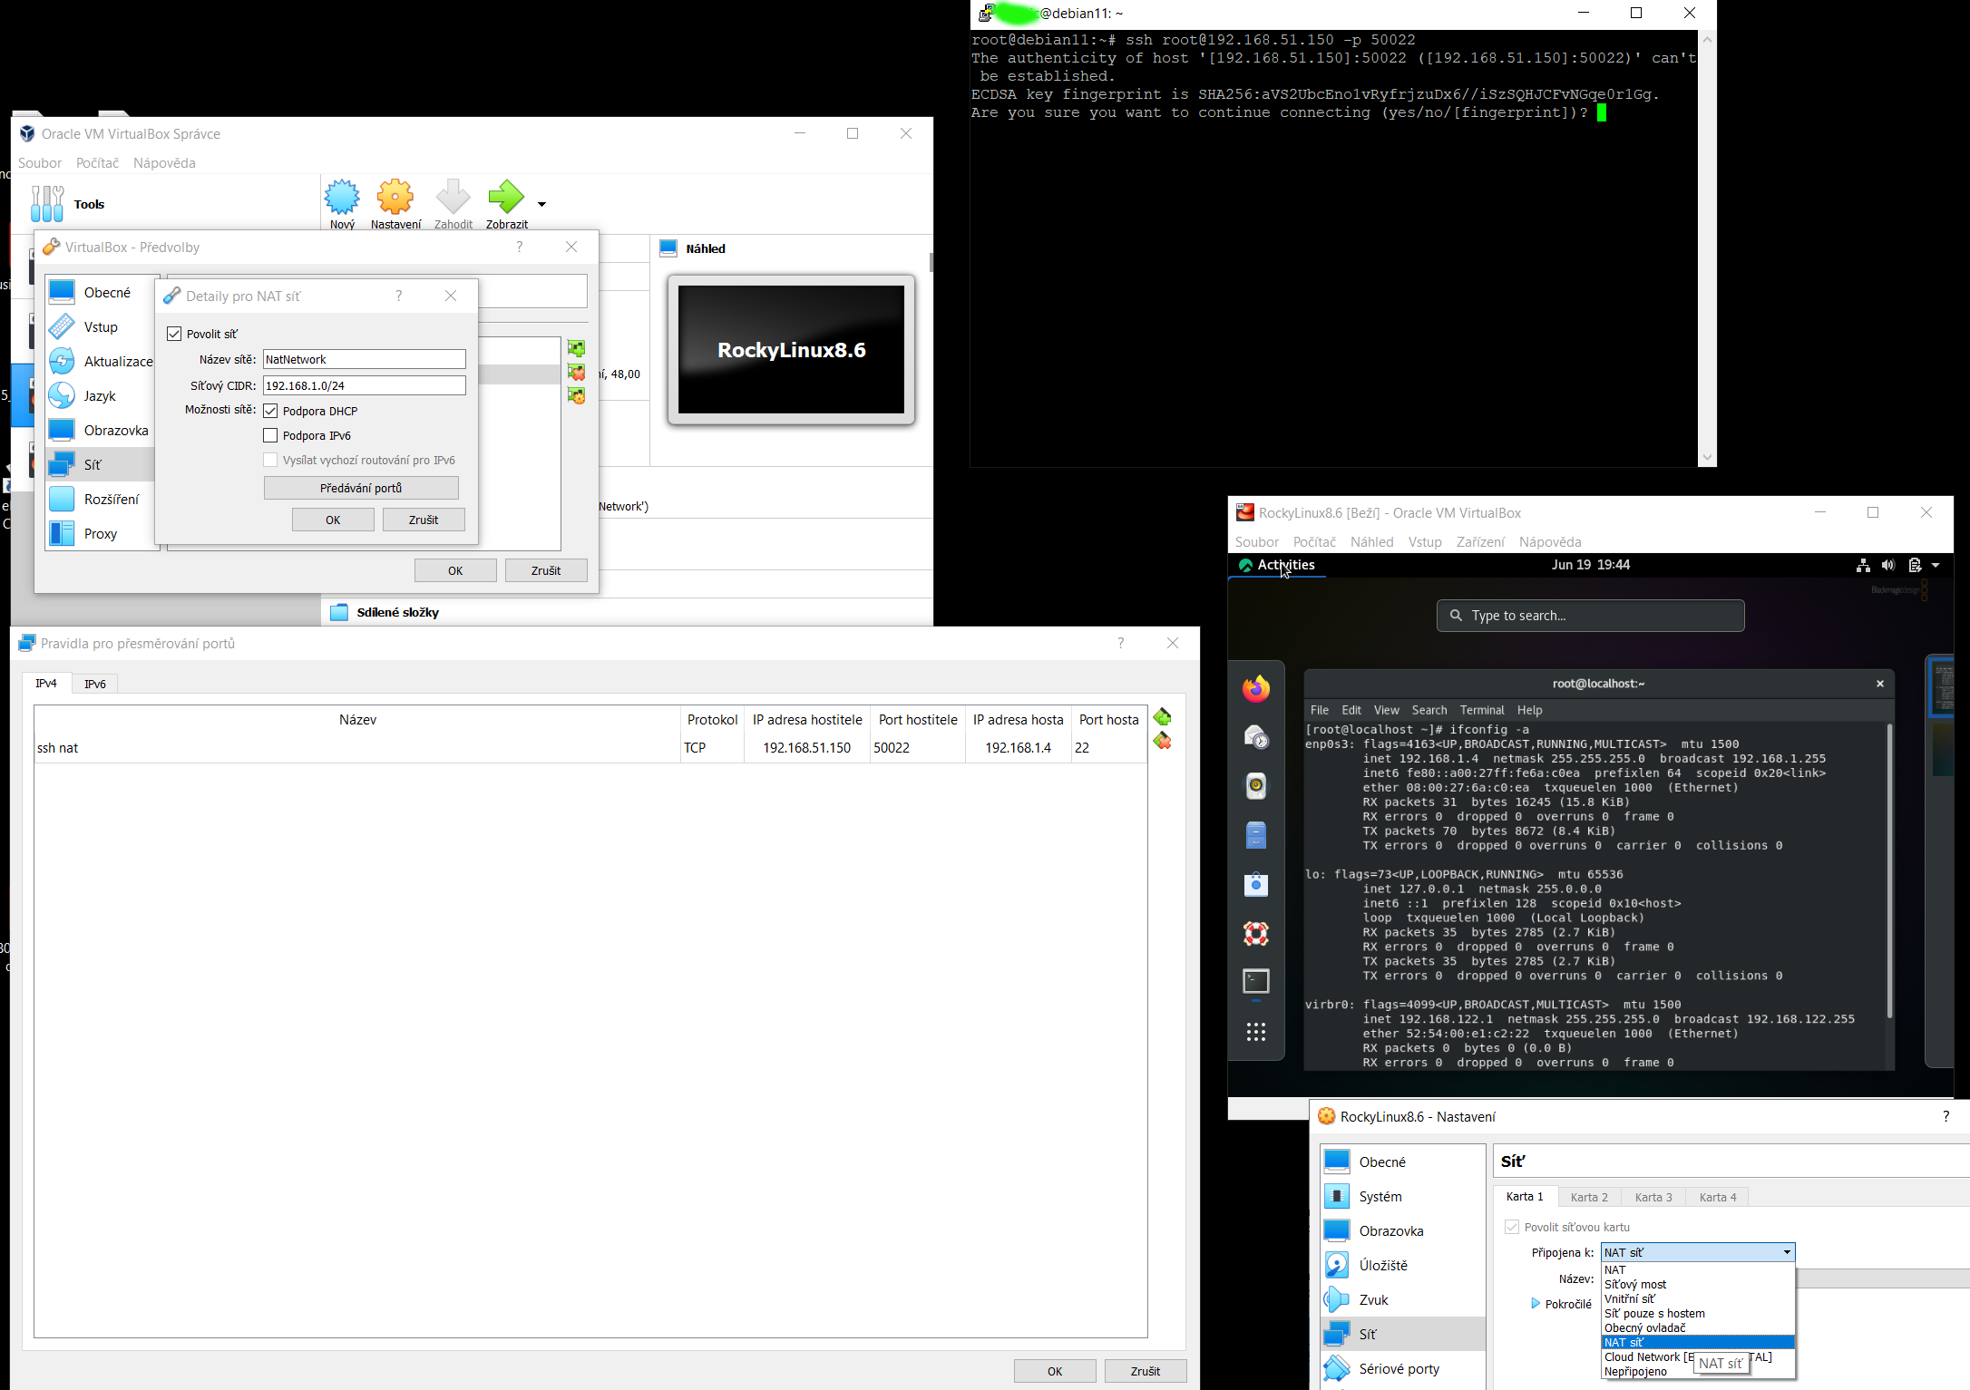Select Zvuk in RockyLinux8.6 Nastavení sidebar
1970x1390 pixels.
(x=1403, y=1300)
